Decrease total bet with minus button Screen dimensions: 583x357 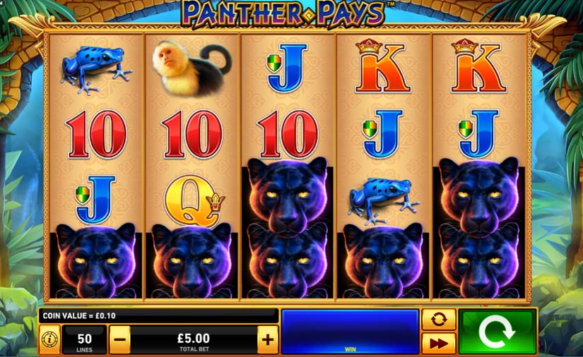point(119,339)
